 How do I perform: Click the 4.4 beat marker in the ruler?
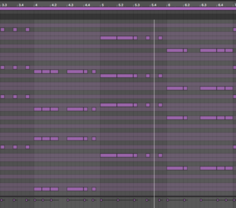[x=87, y=5]
